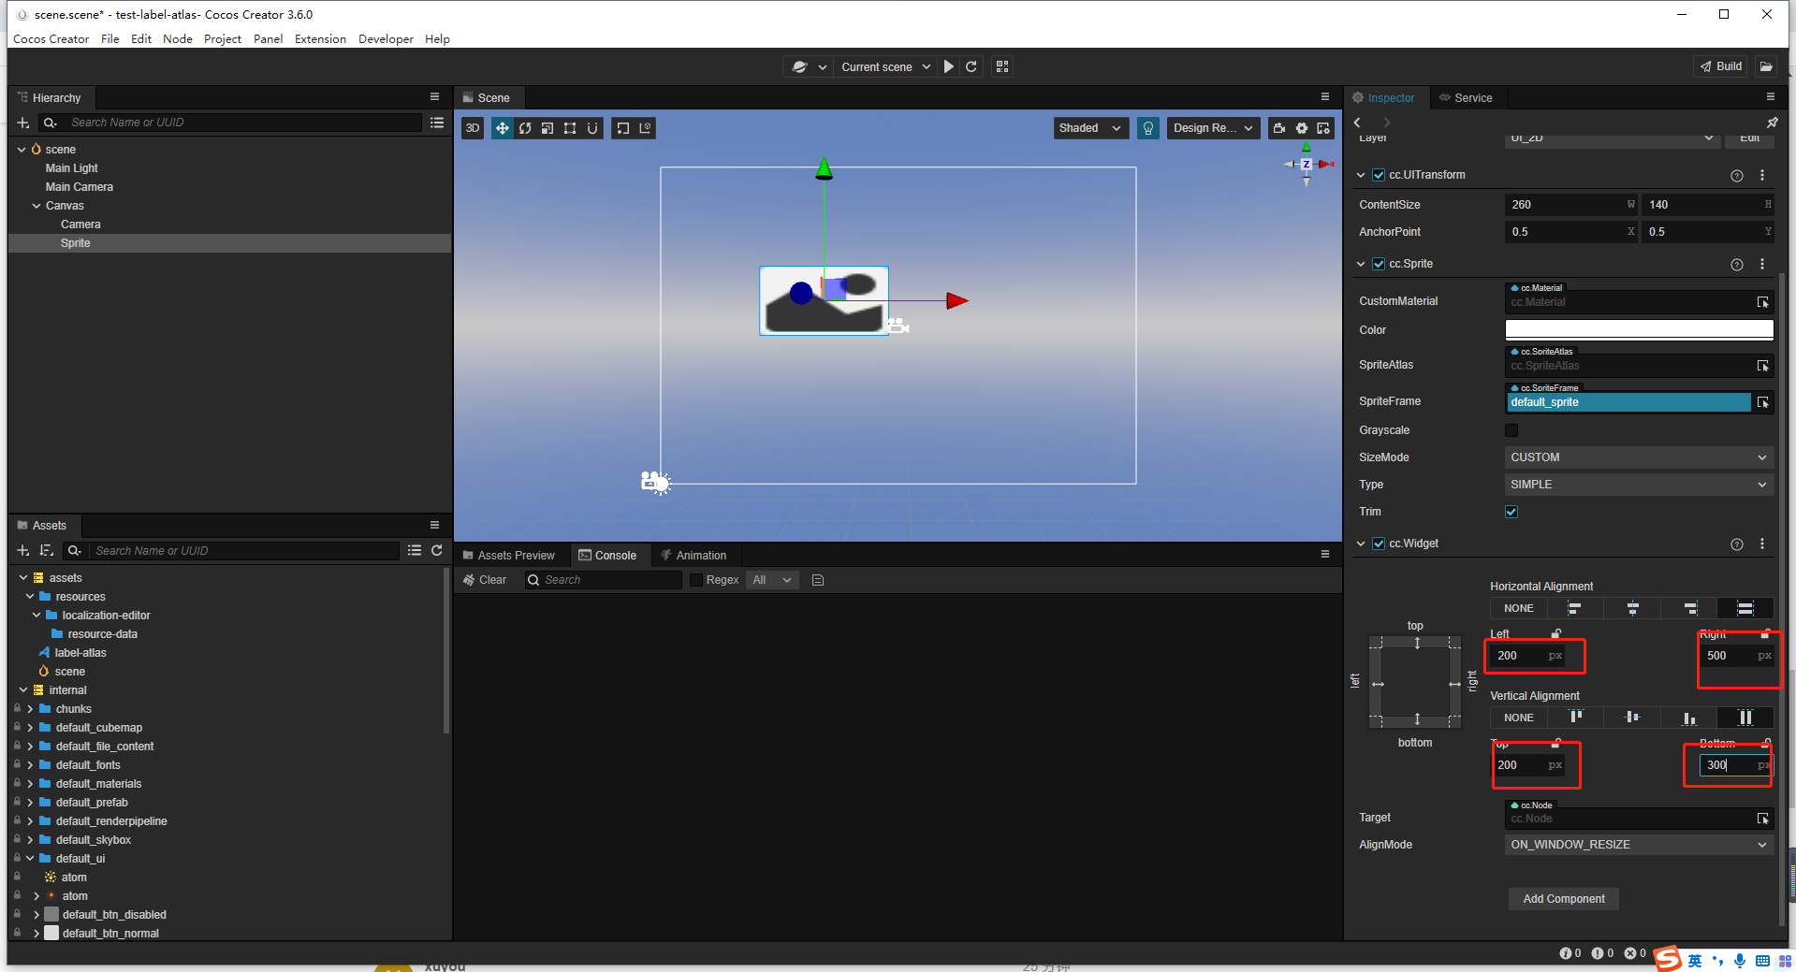Open the preview QR code icon
This screenshot has height=972, width=1796.
pyautogui.click(x=1002, y=66)
